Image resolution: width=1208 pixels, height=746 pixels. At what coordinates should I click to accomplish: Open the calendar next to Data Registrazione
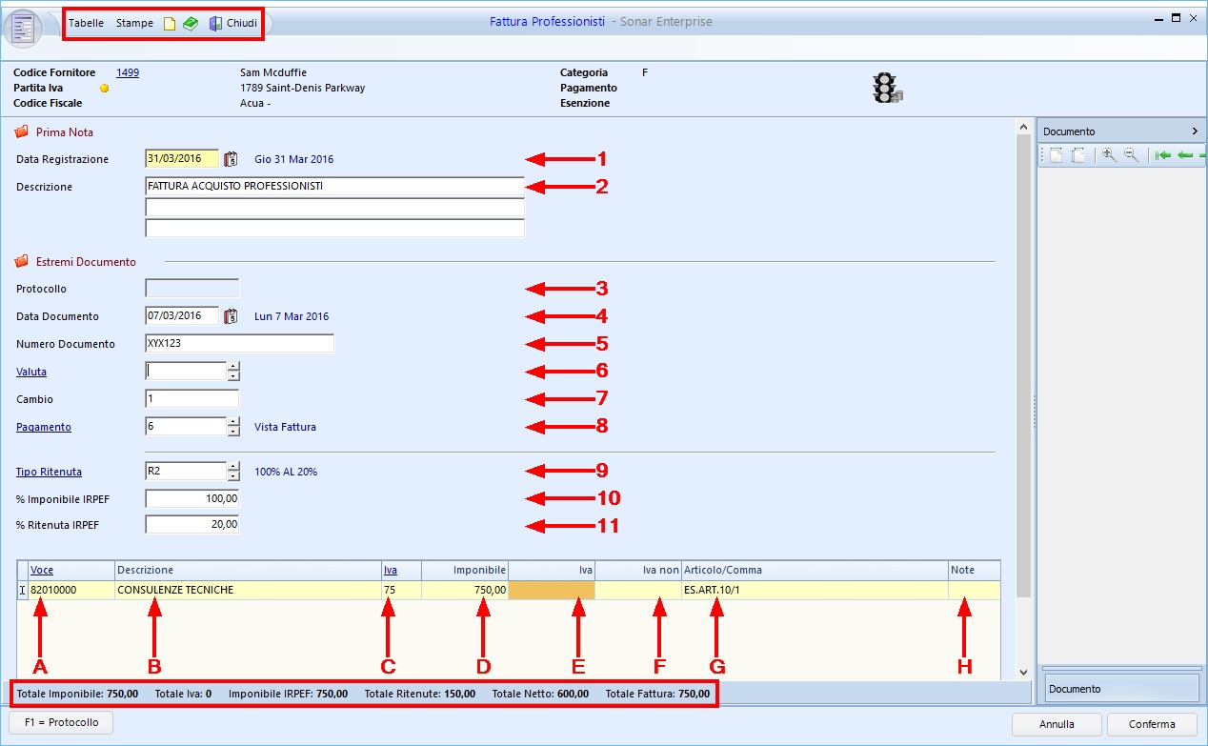tap(230, 159)
